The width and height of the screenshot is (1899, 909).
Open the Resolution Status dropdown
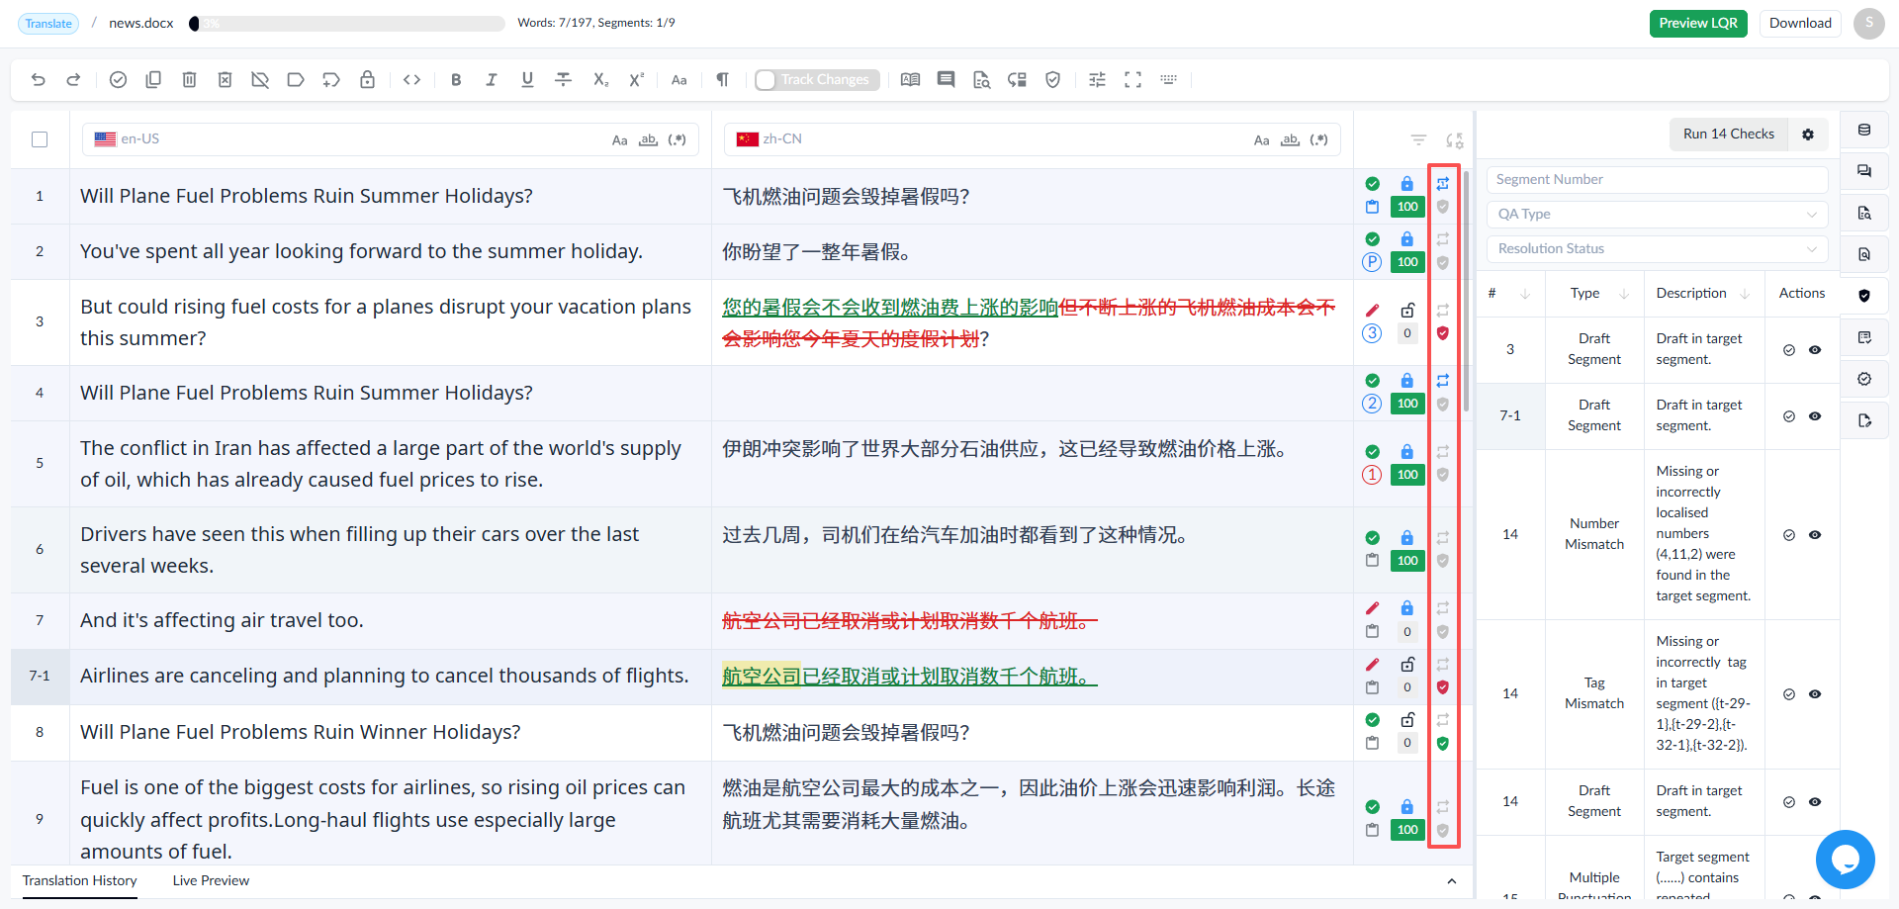1657,249
